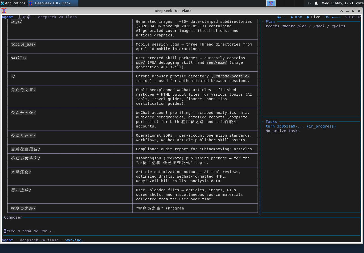The image size is (364, 253).
Task: Click the 公众号运营/ directory cell
Action: [x=70, y=138]
